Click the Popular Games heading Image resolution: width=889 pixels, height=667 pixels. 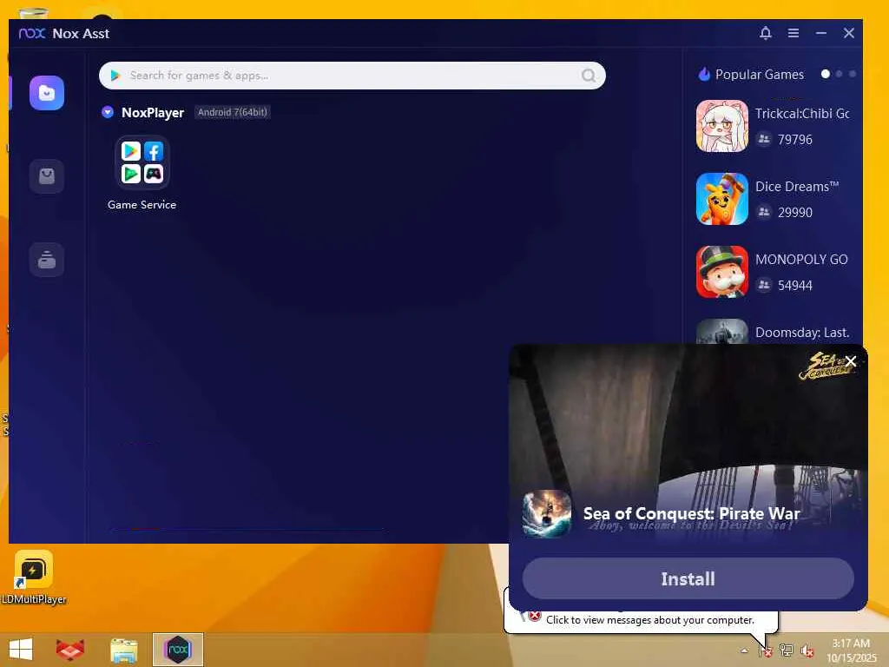click(759, 75)
